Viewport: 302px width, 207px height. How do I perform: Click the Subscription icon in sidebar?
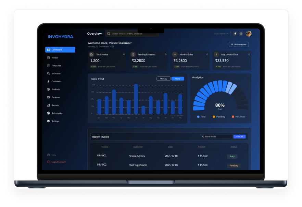49,113
